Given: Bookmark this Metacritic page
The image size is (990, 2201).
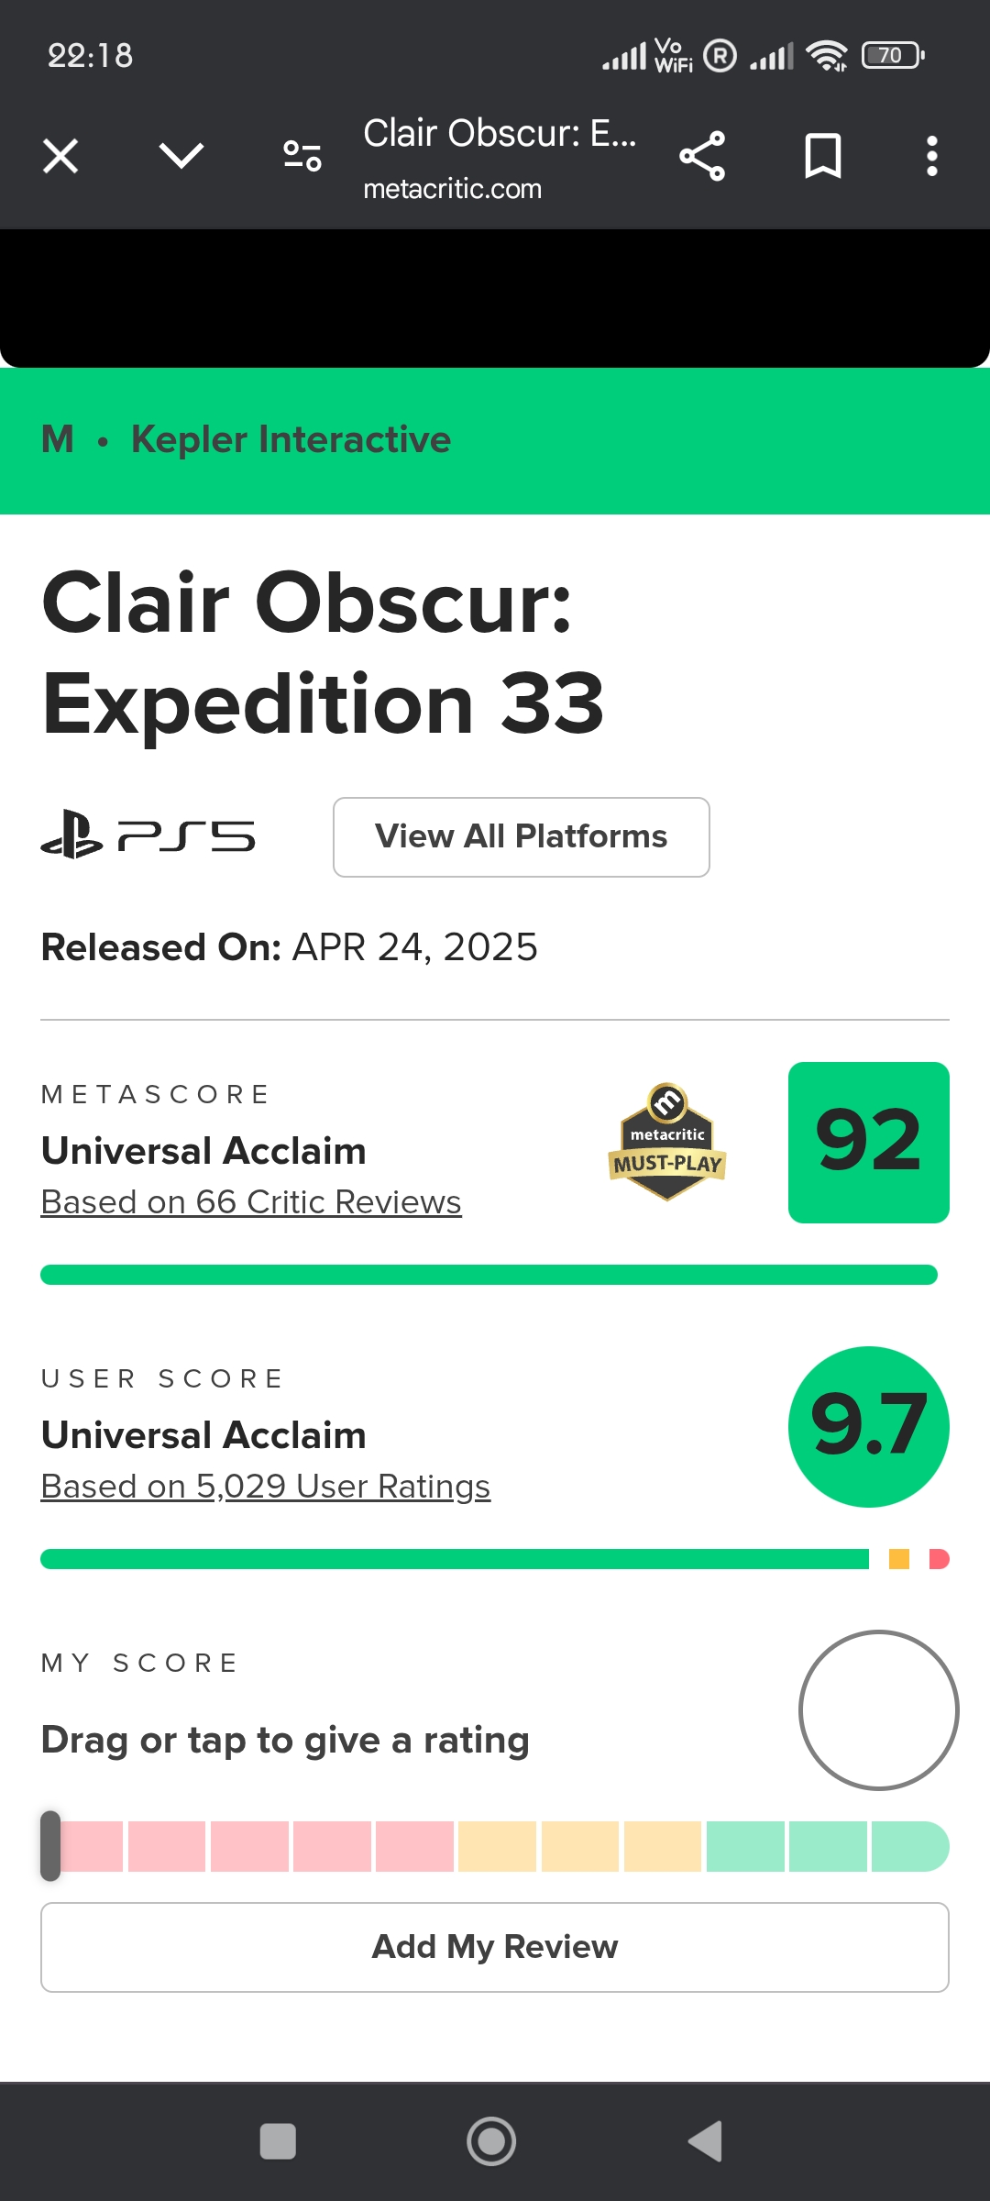Looking at the screenshot, I should [x=822, y=156].
